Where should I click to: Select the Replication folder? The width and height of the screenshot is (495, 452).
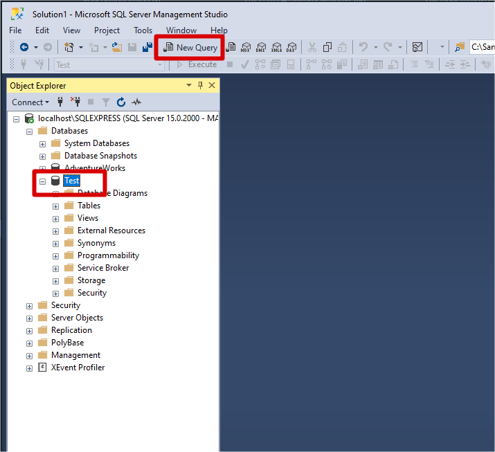coord(71,330)
